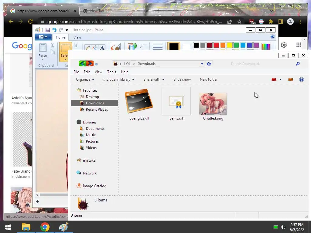
Task: Select Network in the navigation pane
Action: click(90, 173)
